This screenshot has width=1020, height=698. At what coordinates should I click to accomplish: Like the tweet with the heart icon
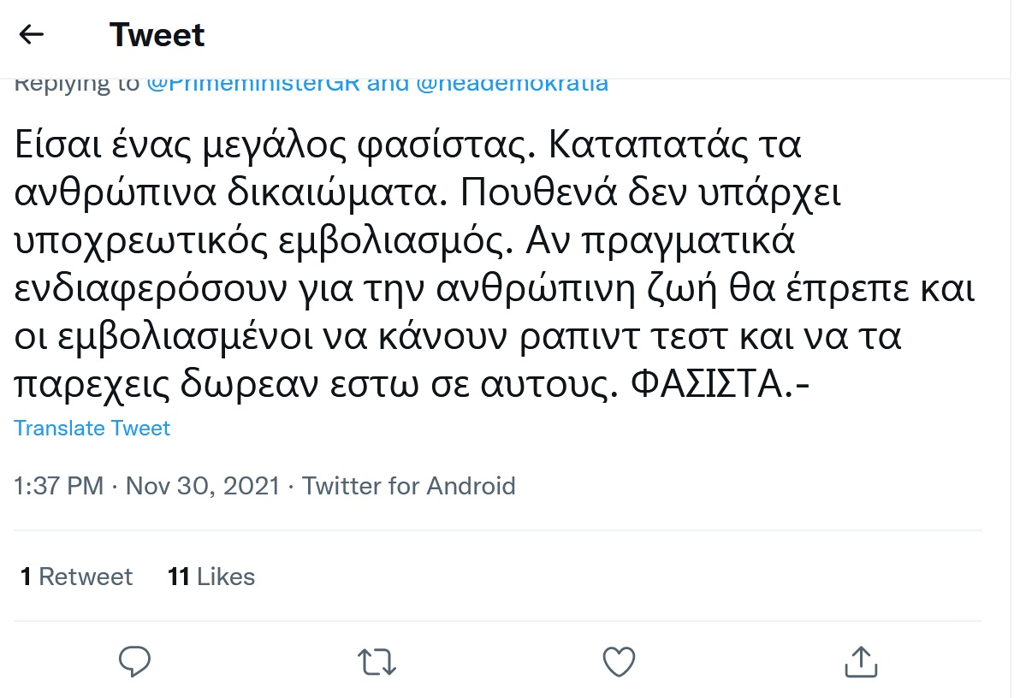619,661
